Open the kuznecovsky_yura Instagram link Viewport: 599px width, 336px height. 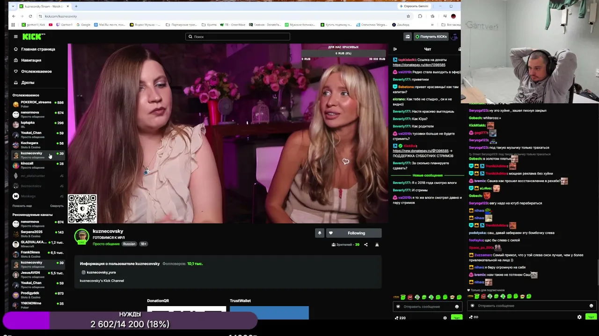[x=101, y=273]
